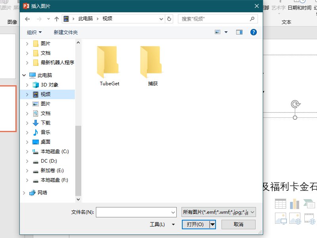
Task: Click the up one level navigation arrow
Action: click(x=56, y=19)
